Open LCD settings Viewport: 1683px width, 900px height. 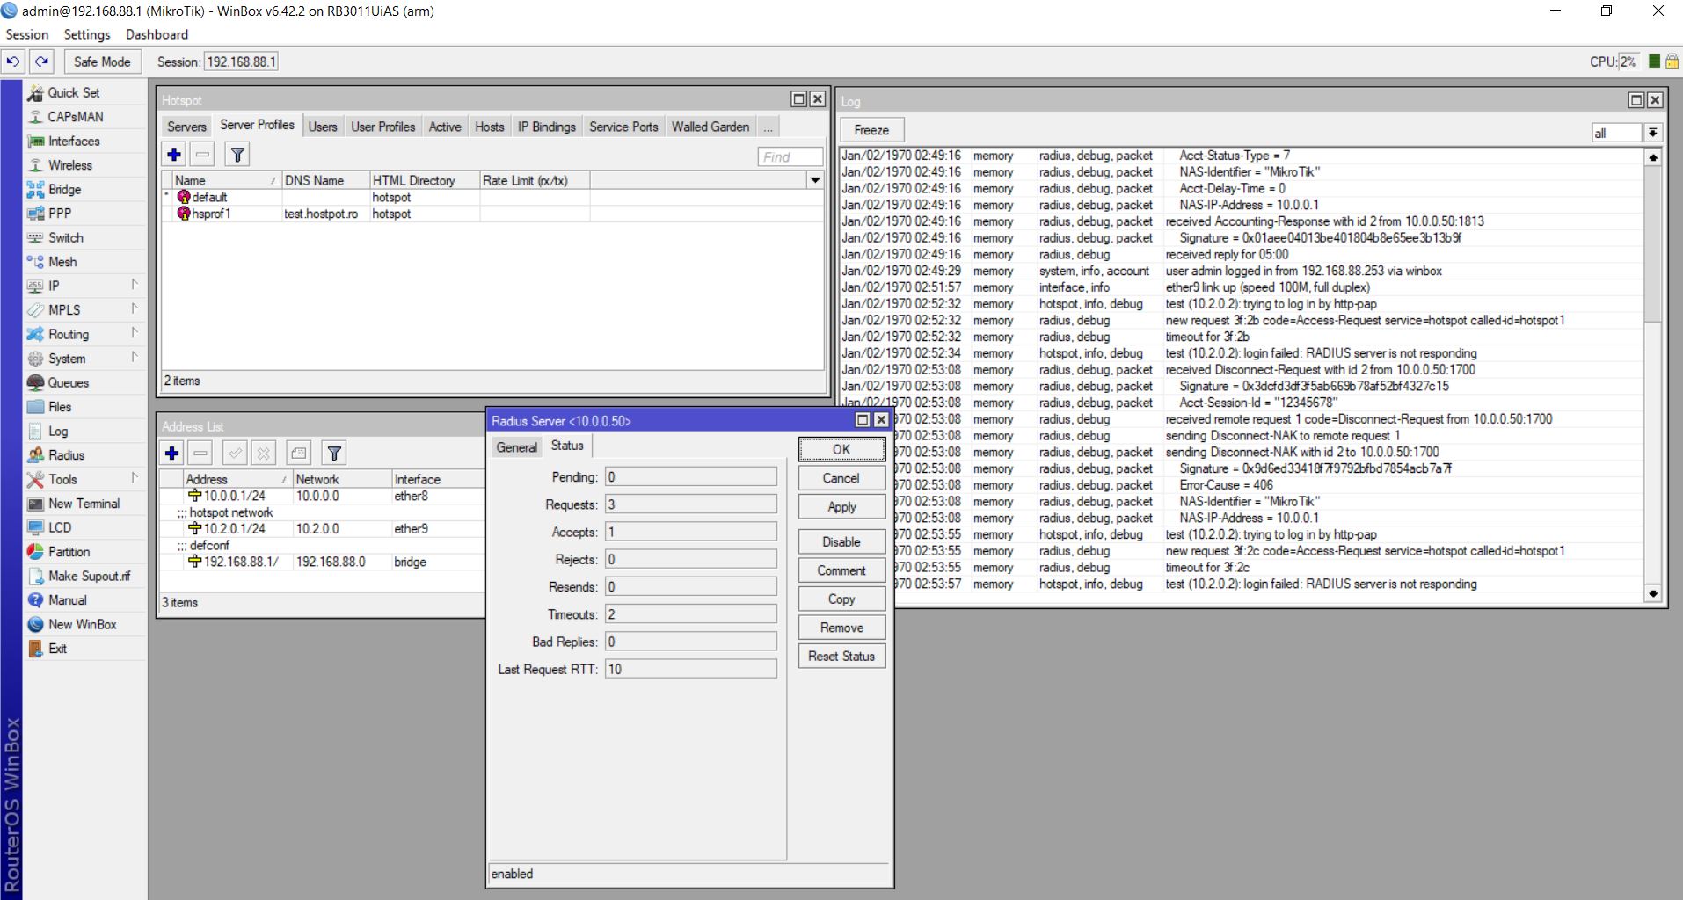pyautogui.click(x=60, y=527)
